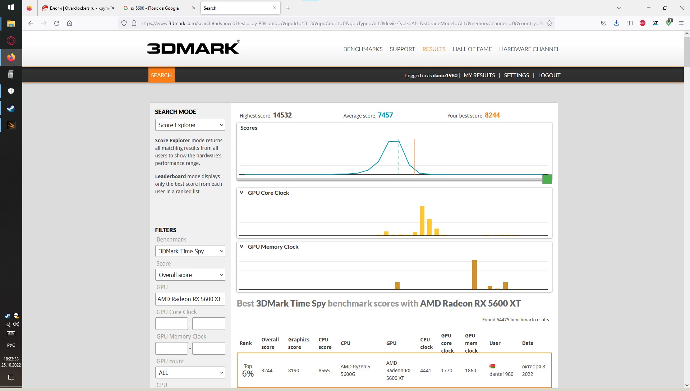This screenshot has width=690, height=391.
Task: Collapse the GPU Memory Clock chart
Action: (242, 247)
